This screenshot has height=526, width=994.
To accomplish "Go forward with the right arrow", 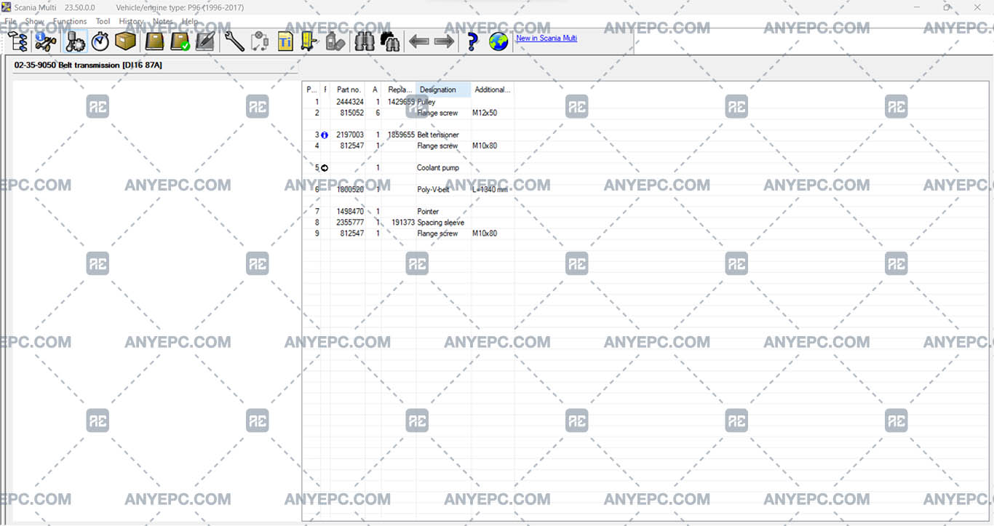I will click(x=444, y=41).
